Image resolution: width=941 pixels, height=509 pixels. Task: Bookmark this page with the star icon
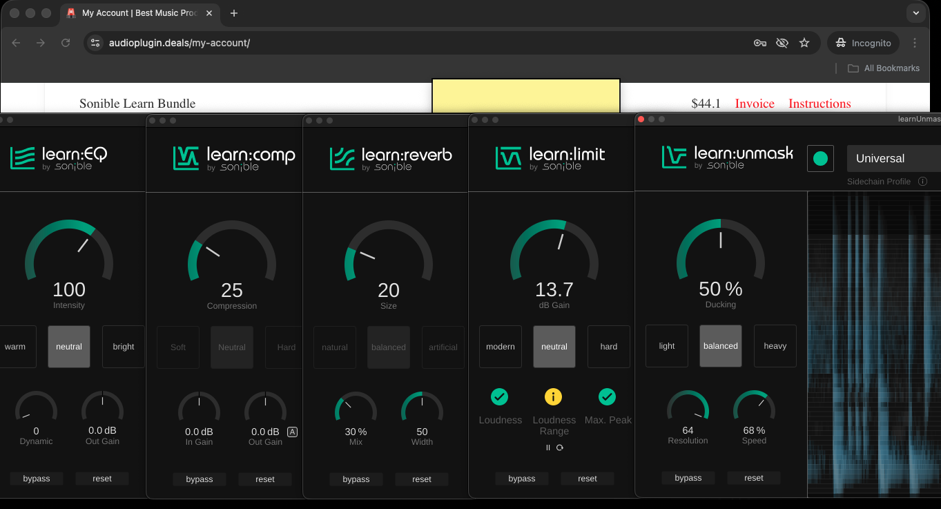804,43
